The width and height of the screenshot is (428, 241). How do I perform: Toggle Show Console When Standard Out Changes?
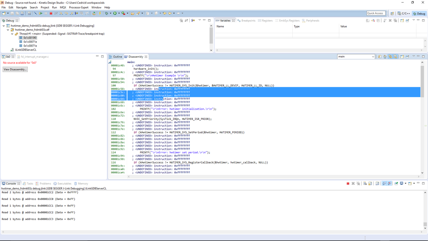point(385,184)
